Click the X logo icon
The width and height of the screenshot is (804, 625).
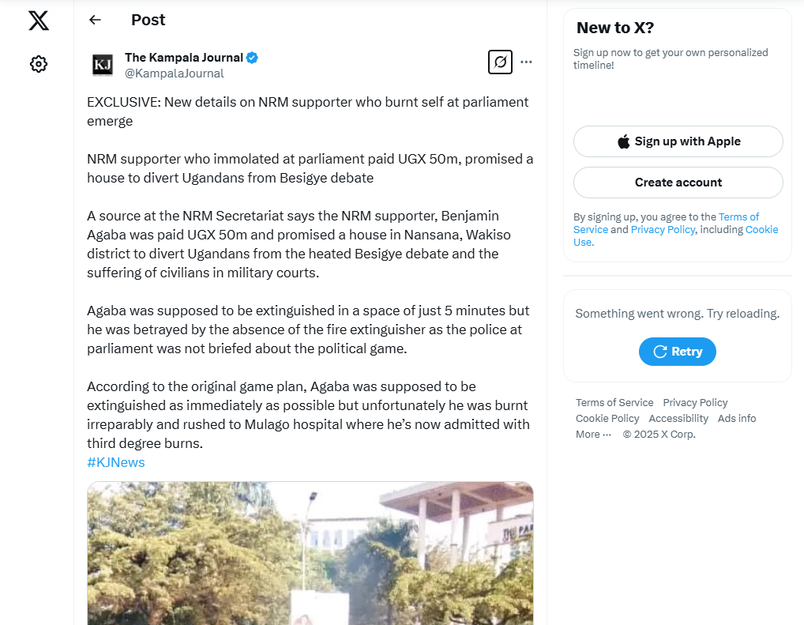click(x=39, y=21)
